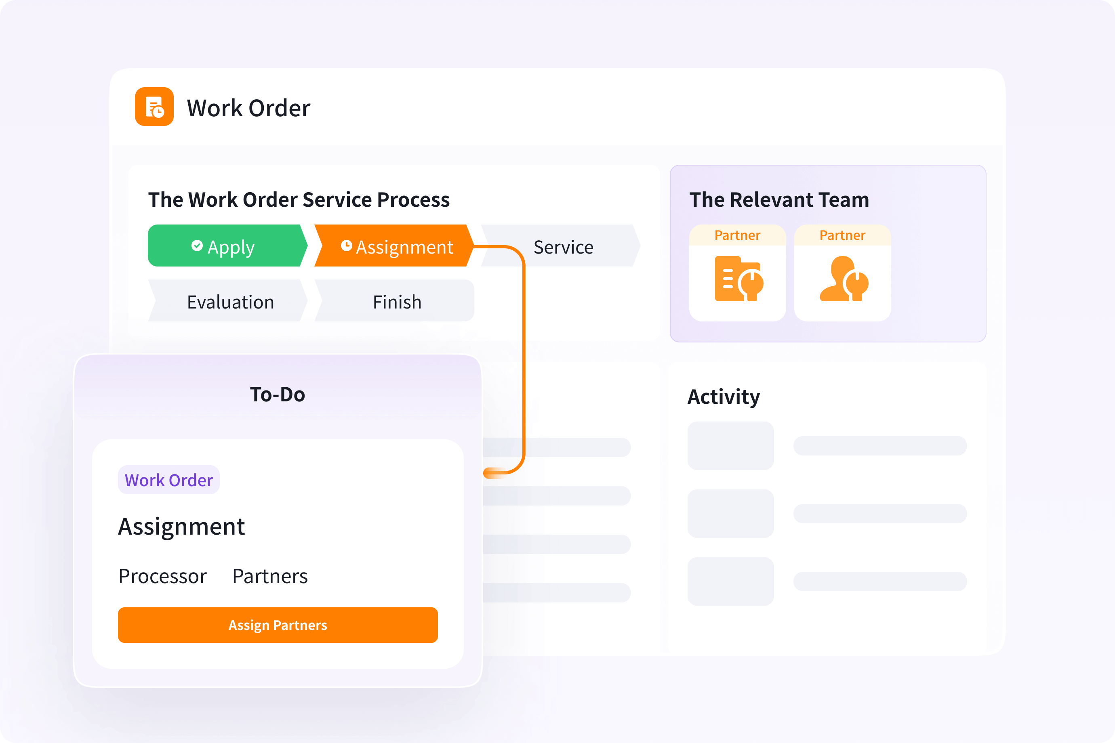This screenshot has height=743, width=1115.
Task: Click the first Activity progress bar
Action: coord(880,446)
